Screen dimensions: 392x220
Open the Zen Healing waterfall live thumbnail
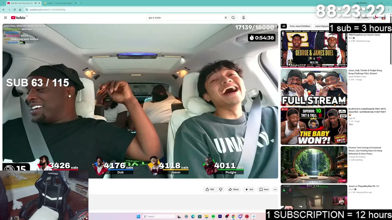click(x=314, y=165)
